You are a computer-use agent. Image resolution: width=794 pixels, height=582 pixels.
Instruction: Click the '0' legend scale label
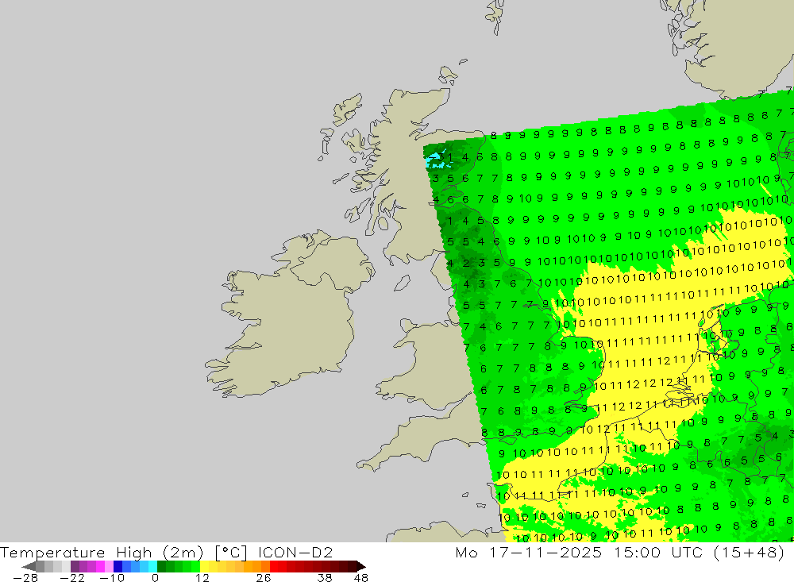coord(155,578)
